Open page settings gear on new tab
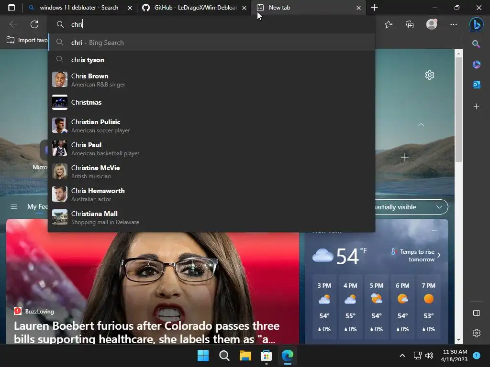The width and height of the screenshot is (490, 367). [x=430, y=75]
